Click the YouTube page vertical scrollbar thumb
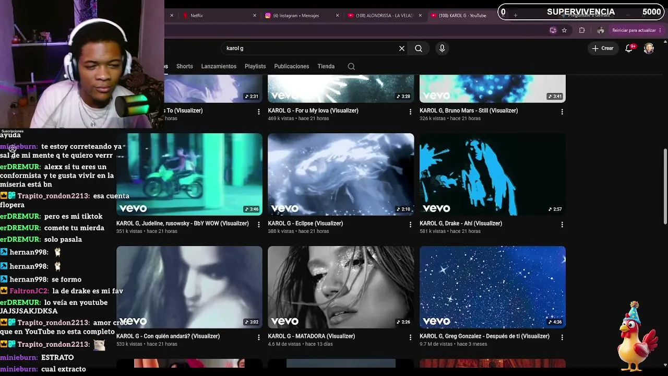The width and height of the screenshot is (668, 376). (x=665, y=186)
